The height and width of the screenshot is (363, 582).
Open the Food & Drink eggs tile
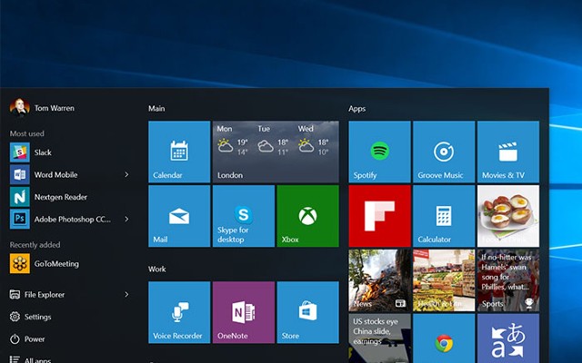[x=508, y=216]
